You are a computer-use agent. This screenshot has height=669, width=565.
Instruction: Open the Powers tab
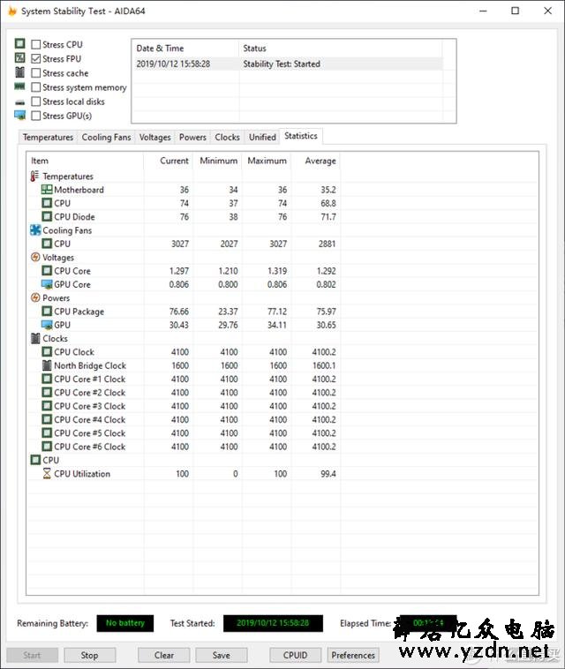point(192,138)
